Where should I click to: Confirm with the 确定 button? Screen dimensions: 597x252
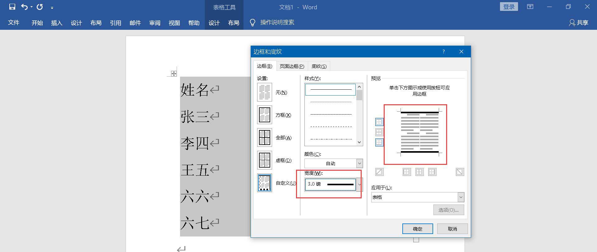tap(418, 229)
